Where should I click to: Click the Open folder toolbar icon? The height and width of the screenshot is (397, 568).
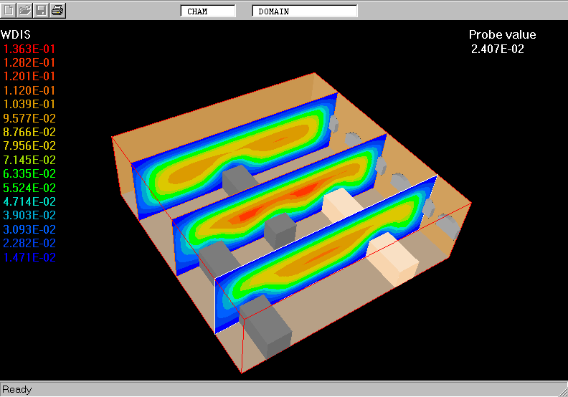coord(25,10)
